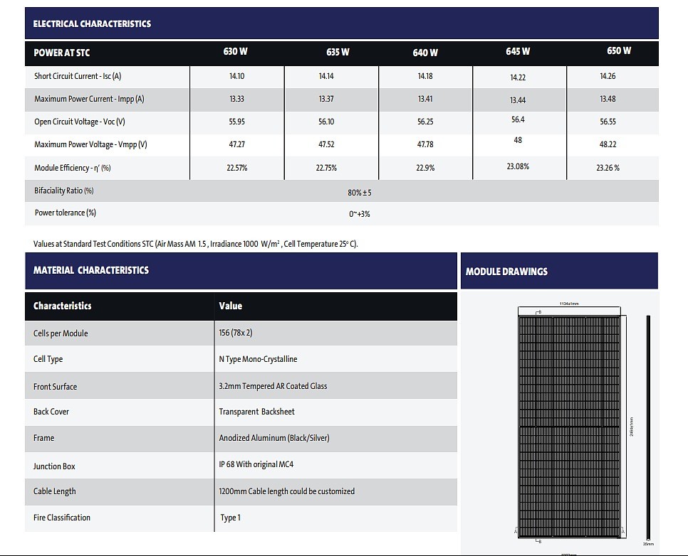
Task: Click the Module Drawings section header
Action: coord(506,272)
